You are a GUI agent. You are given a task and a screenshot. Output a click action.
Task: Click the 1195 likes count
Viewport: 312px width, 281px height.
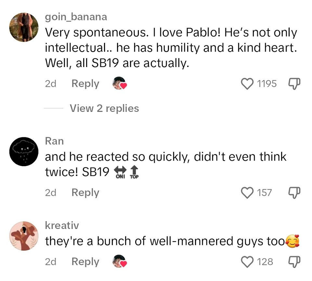coord(266,84)
